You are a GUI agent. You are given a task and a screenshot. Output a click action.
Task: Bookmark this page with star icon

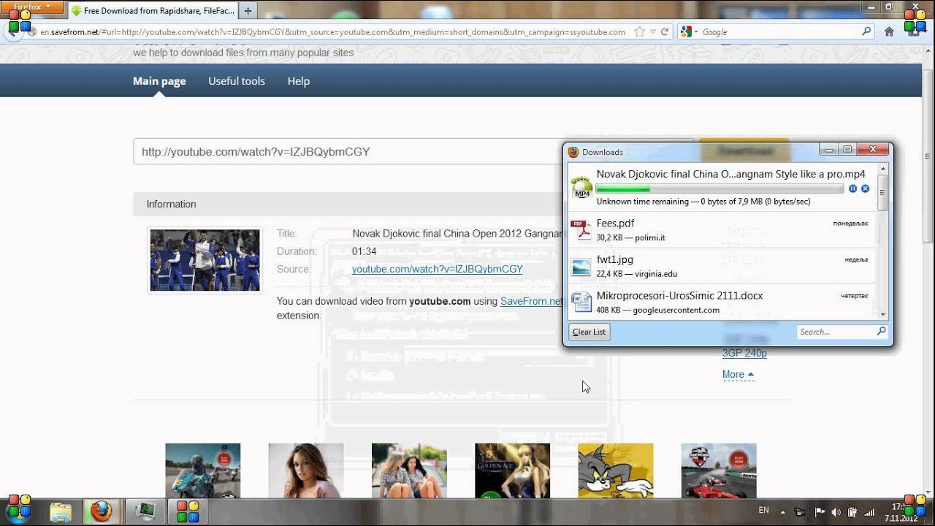point(640,32)
